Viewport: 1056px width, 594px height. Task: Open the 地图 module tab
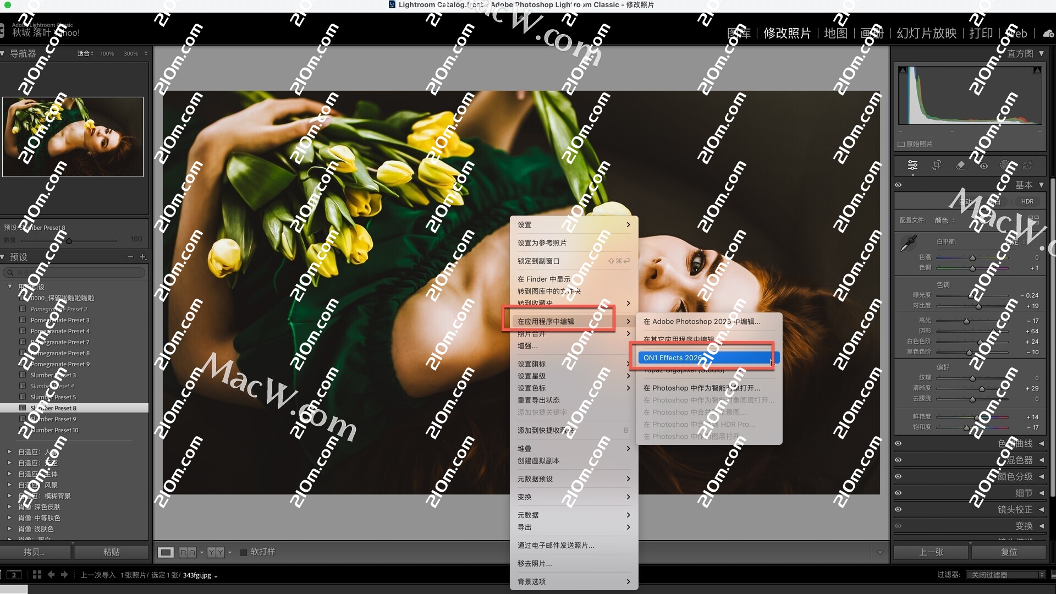835,33
